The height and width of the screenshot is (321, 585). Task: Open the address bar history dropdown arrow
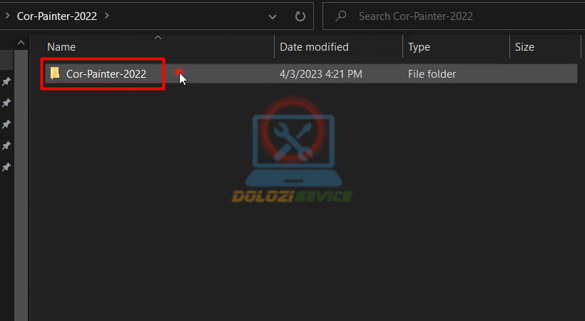[x=273, y=16]
